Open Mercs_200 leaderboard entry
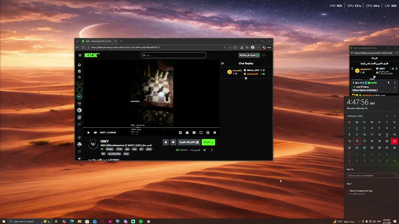This screenshot has height=224, width=399. pyautogui.click(x=254, y=70)
